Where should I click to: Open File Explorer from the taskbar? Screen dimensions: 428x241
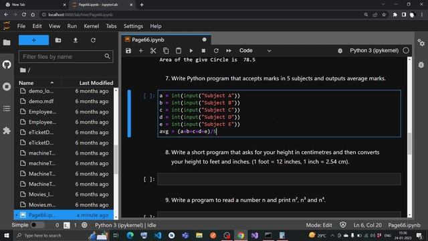coord(199,235)
